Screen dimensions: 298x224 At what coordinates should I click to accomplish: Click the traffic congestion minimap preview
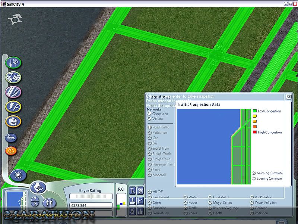213,147
